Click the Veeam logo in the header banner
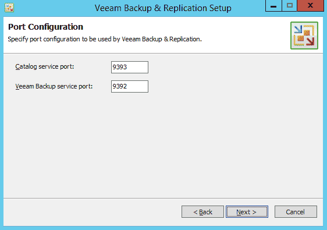This screenshot has height=230, width=327. pyautogui.click(x=304, y=36)
